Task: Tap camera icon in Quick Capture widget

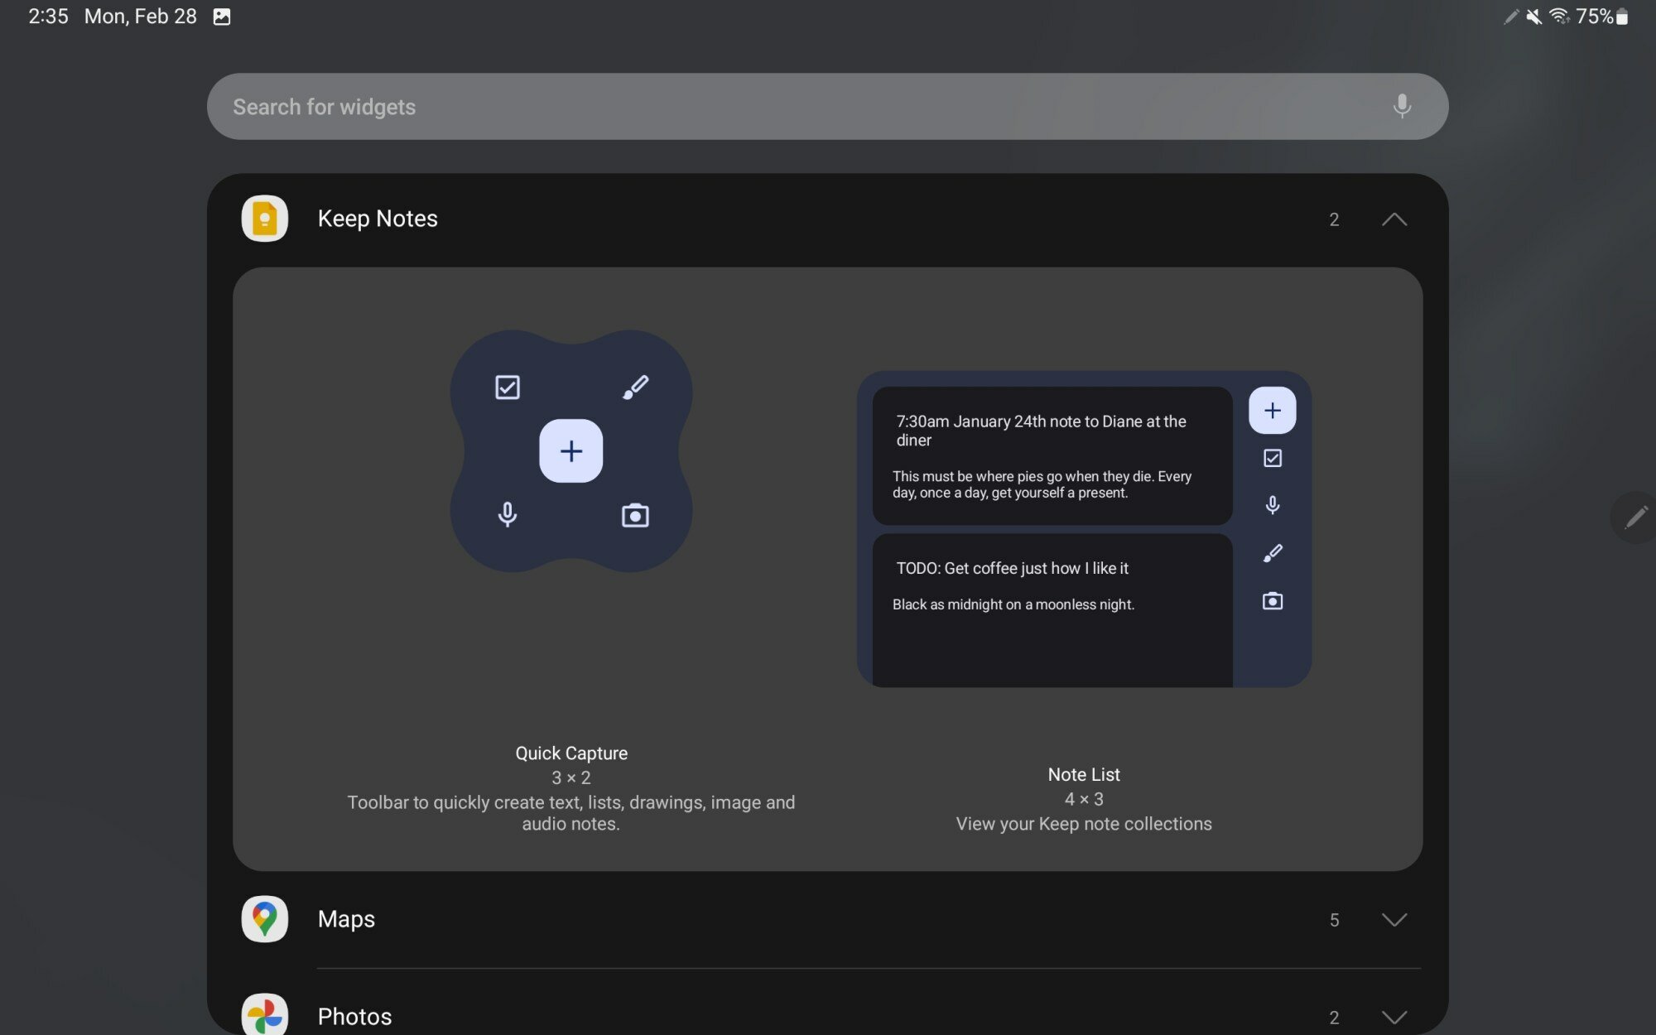Action: [635, 515]
